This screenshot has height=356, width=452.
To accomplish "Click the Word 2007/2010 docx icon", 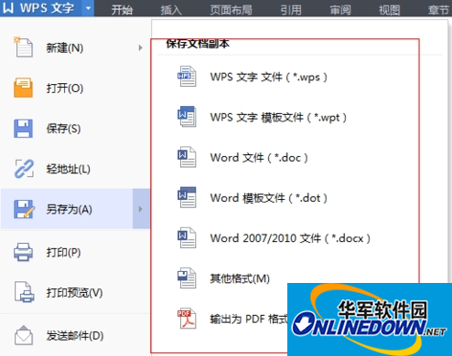I will 187,237.
